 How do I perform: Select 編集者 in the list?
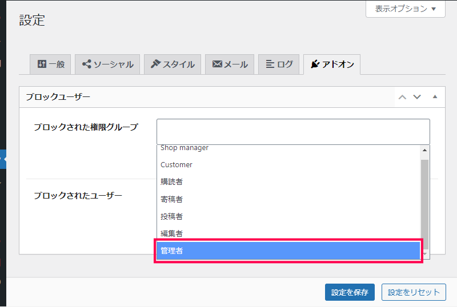pos(288,233)
